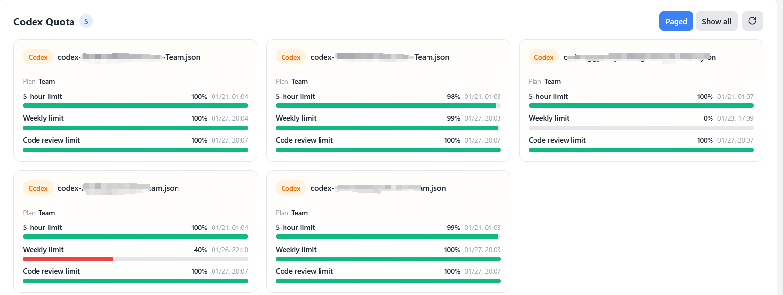The height and width of the screenshot is (295, 783).
Task: Click the quota count badge showing 5
Action: tap(86, 21)
